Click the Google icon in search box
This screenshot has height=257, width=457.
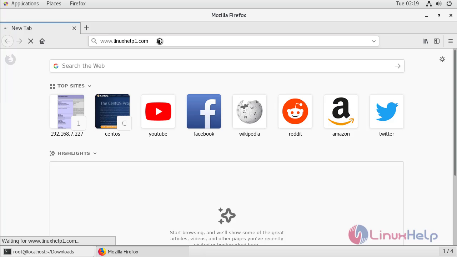[x=56, y=66]
